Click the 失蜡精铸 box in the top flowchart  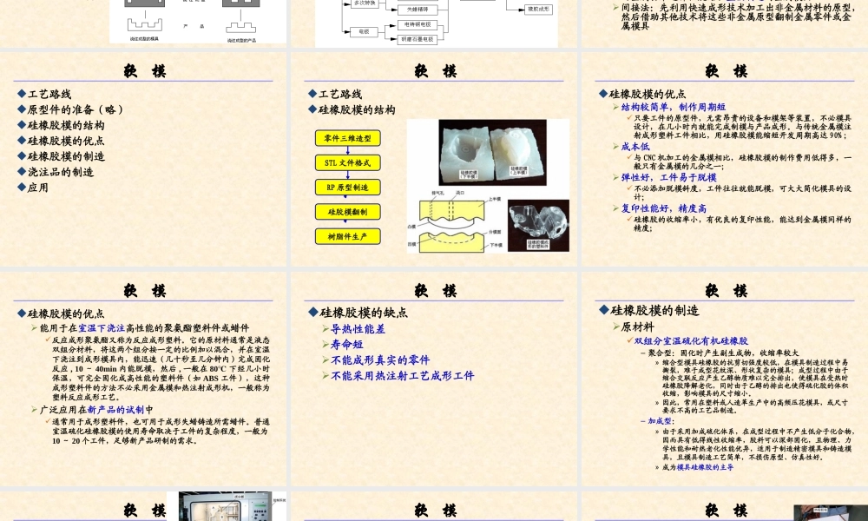(418, 10)
